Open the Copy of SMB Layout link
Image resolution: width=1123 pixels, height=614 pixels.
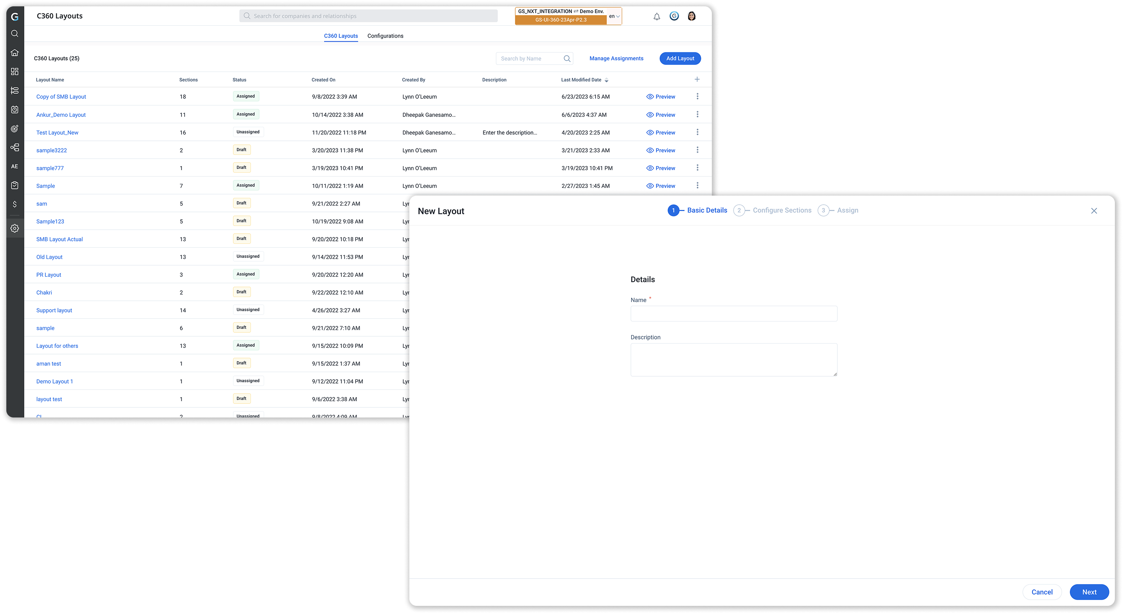[61, 97]
